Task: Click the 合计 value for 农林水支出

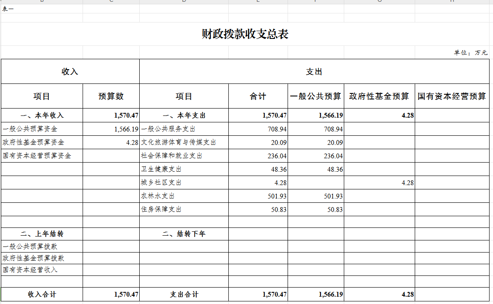Action: coord(258,196)
